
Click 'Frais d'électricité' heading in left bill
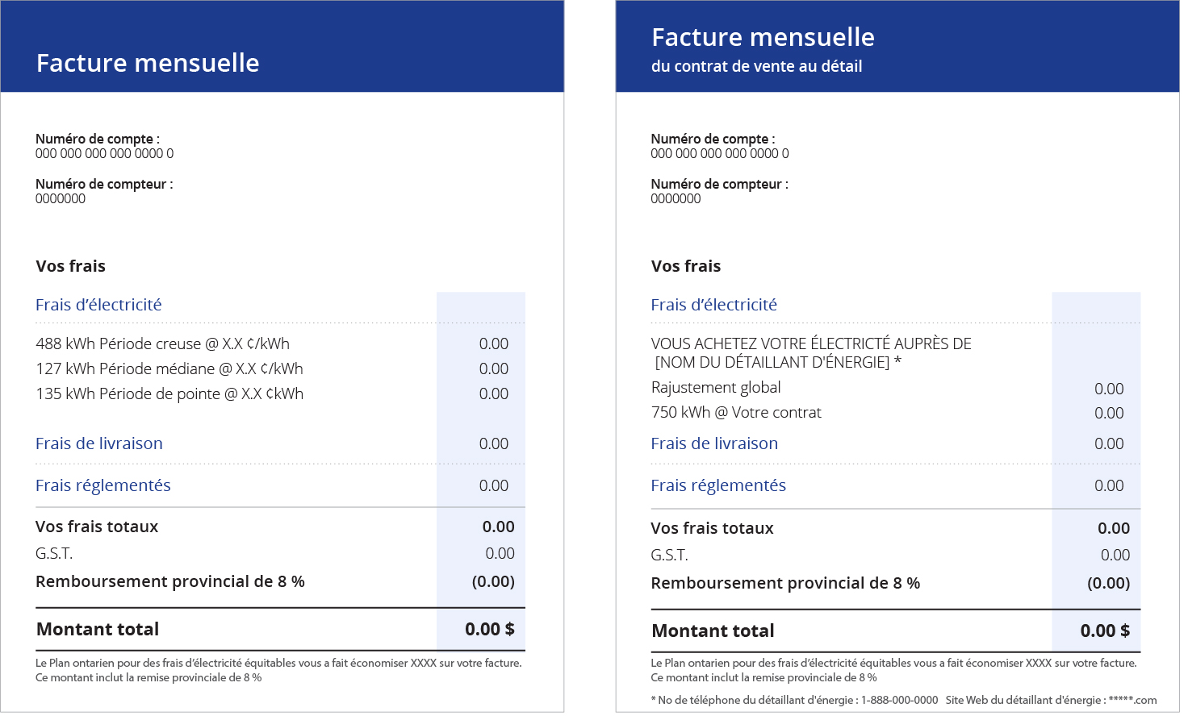(98, 305)
